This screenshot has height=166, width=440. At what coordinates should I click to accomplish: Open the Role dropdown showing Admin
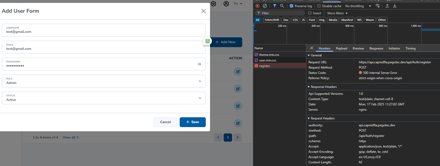point(104,81)
